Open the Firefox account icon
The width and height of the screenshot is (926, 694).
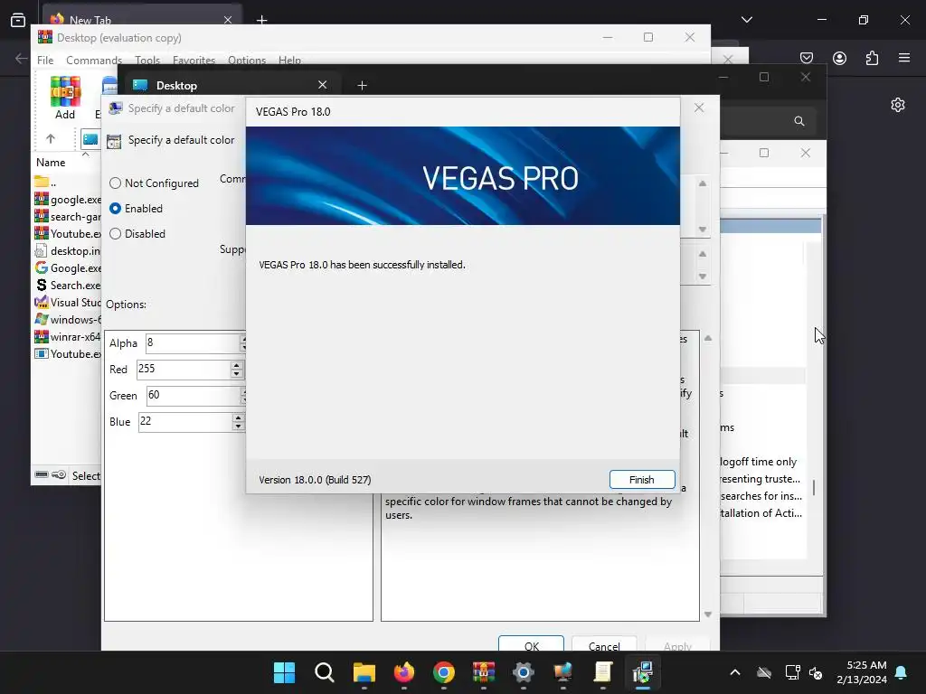[x=839, y=58]
